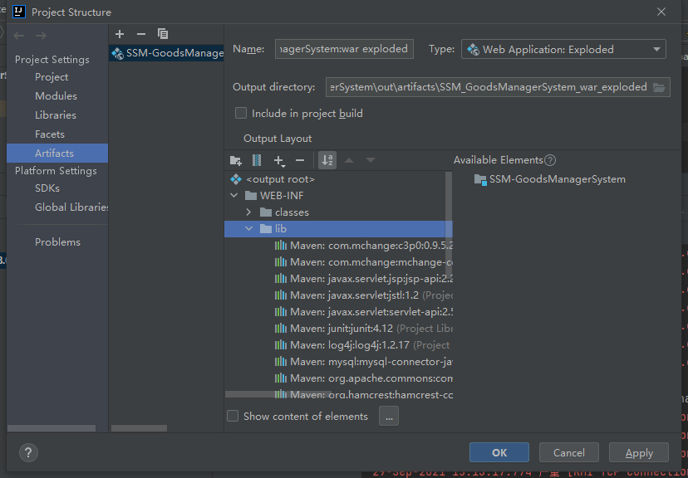Open the Type dropdown Web Application: Exploded
The width and height of the screenshot is (688, 478).
[563, 49]
